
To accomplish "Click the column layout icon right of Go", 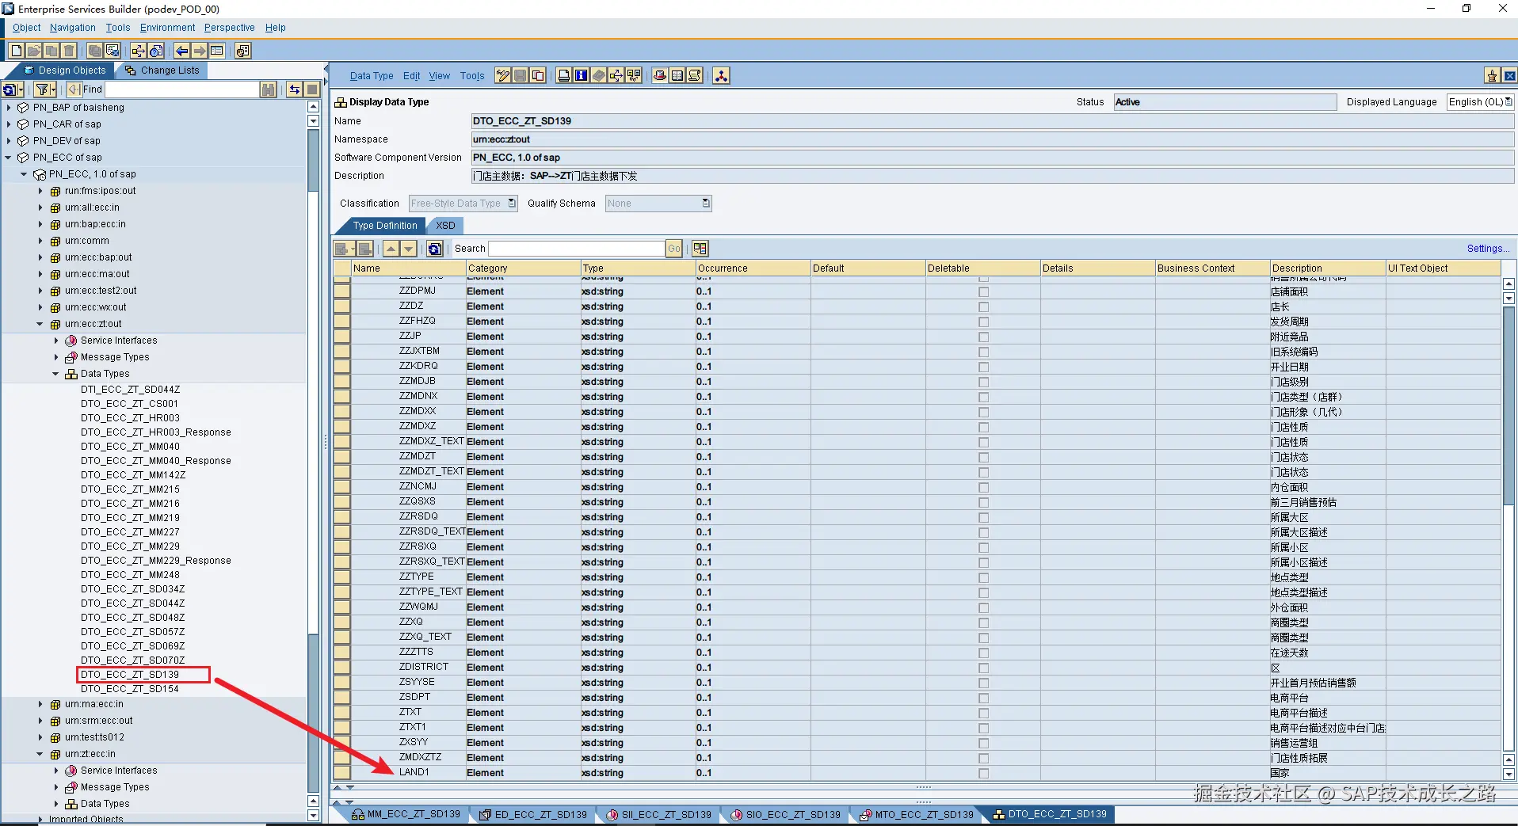I will (700, 249).
